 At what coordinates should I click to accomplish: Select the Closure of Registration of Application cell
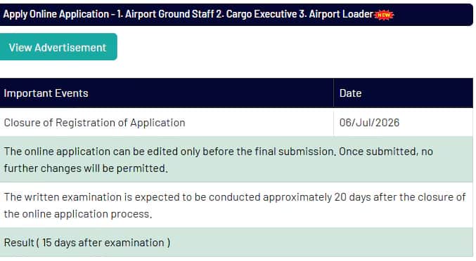(167, 122)
